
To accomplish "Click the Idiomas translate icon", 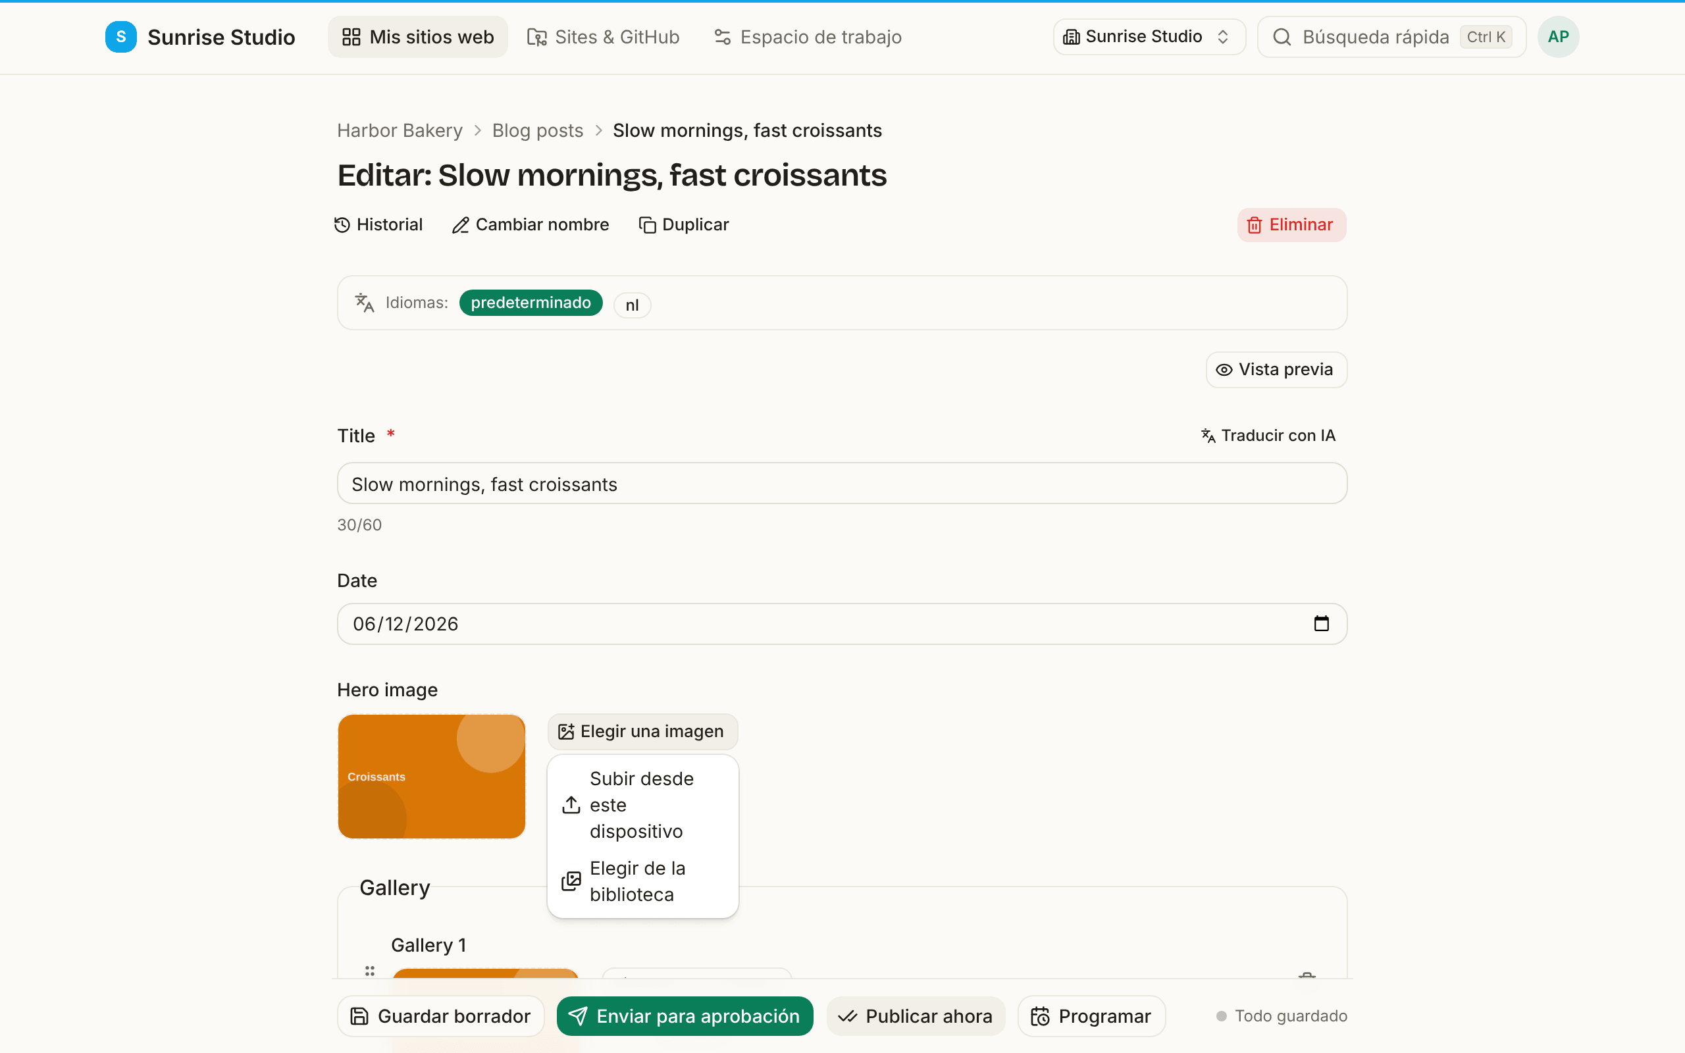I will tap(364, 303).
